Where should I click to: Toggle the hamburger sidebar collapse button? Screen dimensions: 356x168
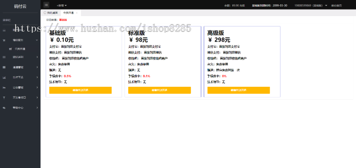click(x=46, y=5)
